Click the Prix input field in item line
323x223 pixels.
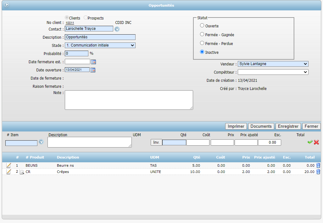pyautogui.click(x=222, y=142)
